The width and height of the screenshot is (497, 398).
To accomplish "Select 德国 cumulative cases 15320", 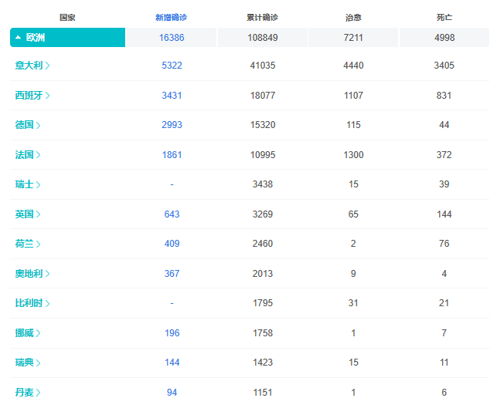I will [263, 125].
